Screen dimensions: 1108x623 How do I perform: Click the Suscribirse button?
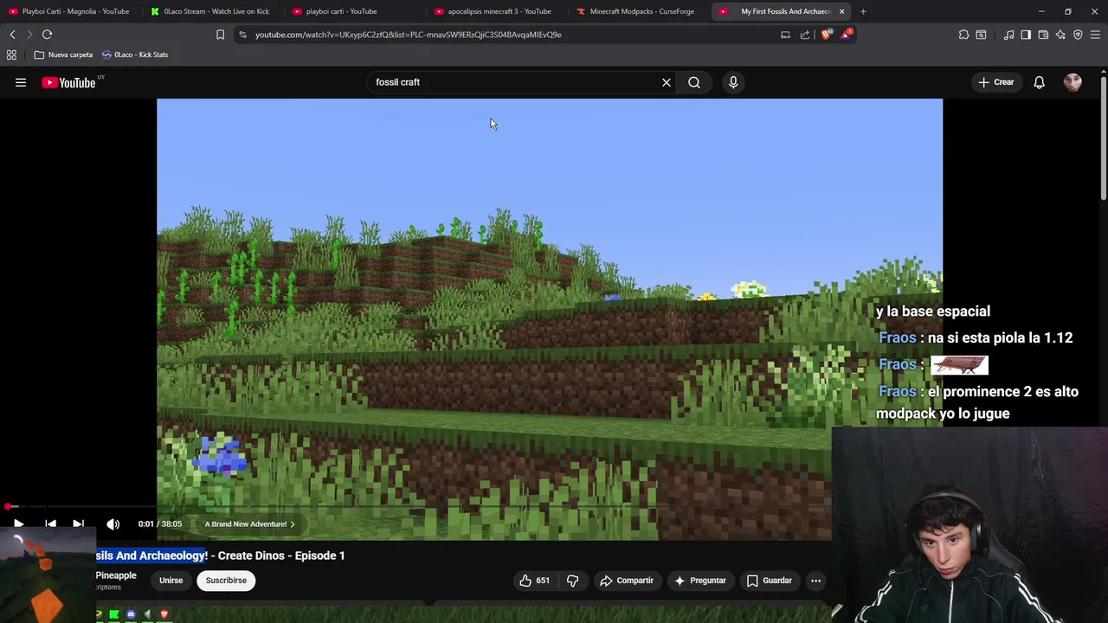tap(226, 581)
